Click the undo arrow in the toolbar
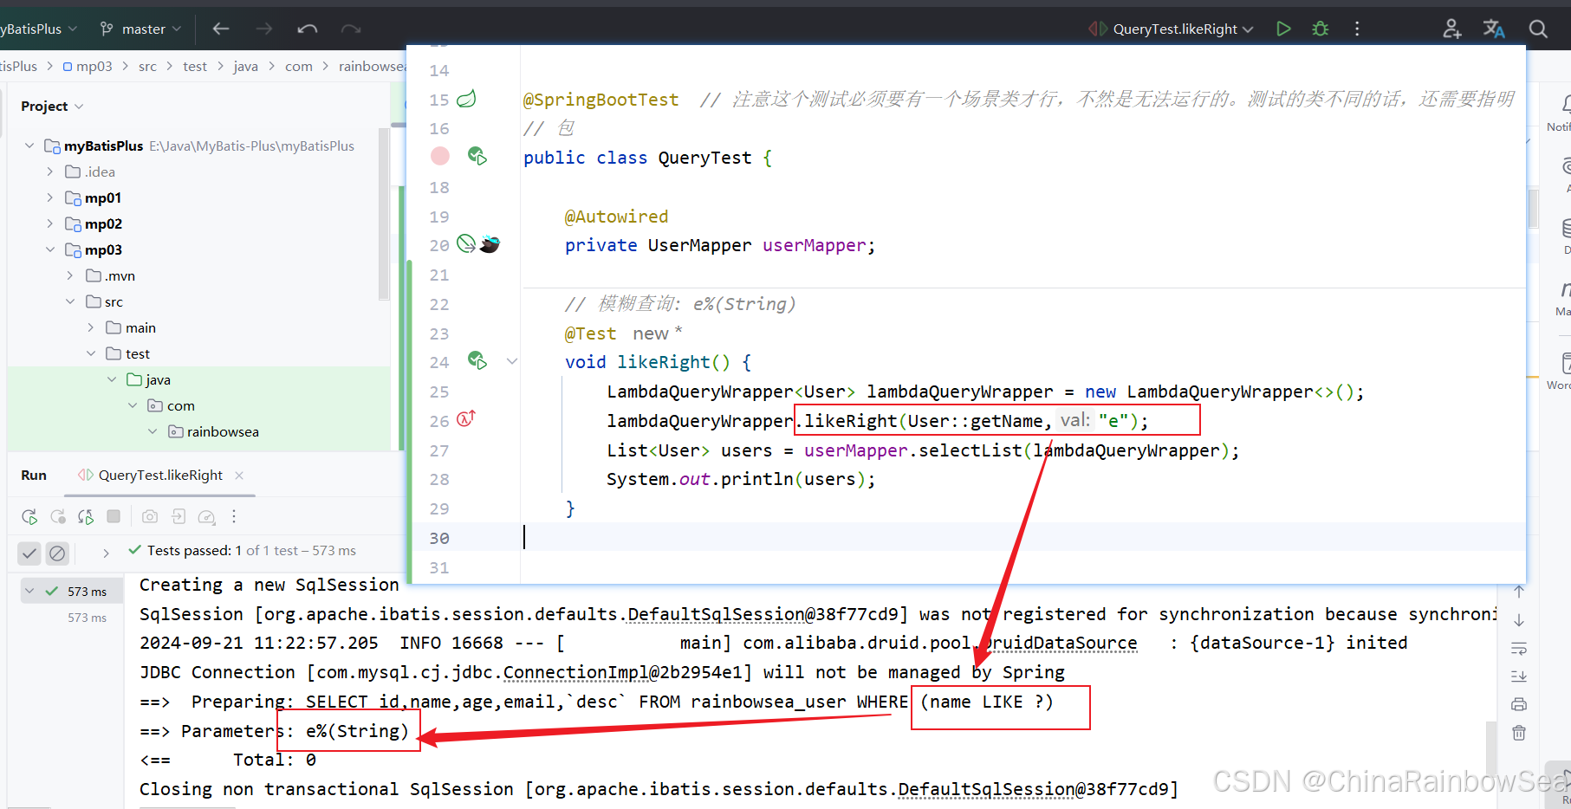Image resolution: width=1571 pixels, height=809 pixels. tap(308, 29)
